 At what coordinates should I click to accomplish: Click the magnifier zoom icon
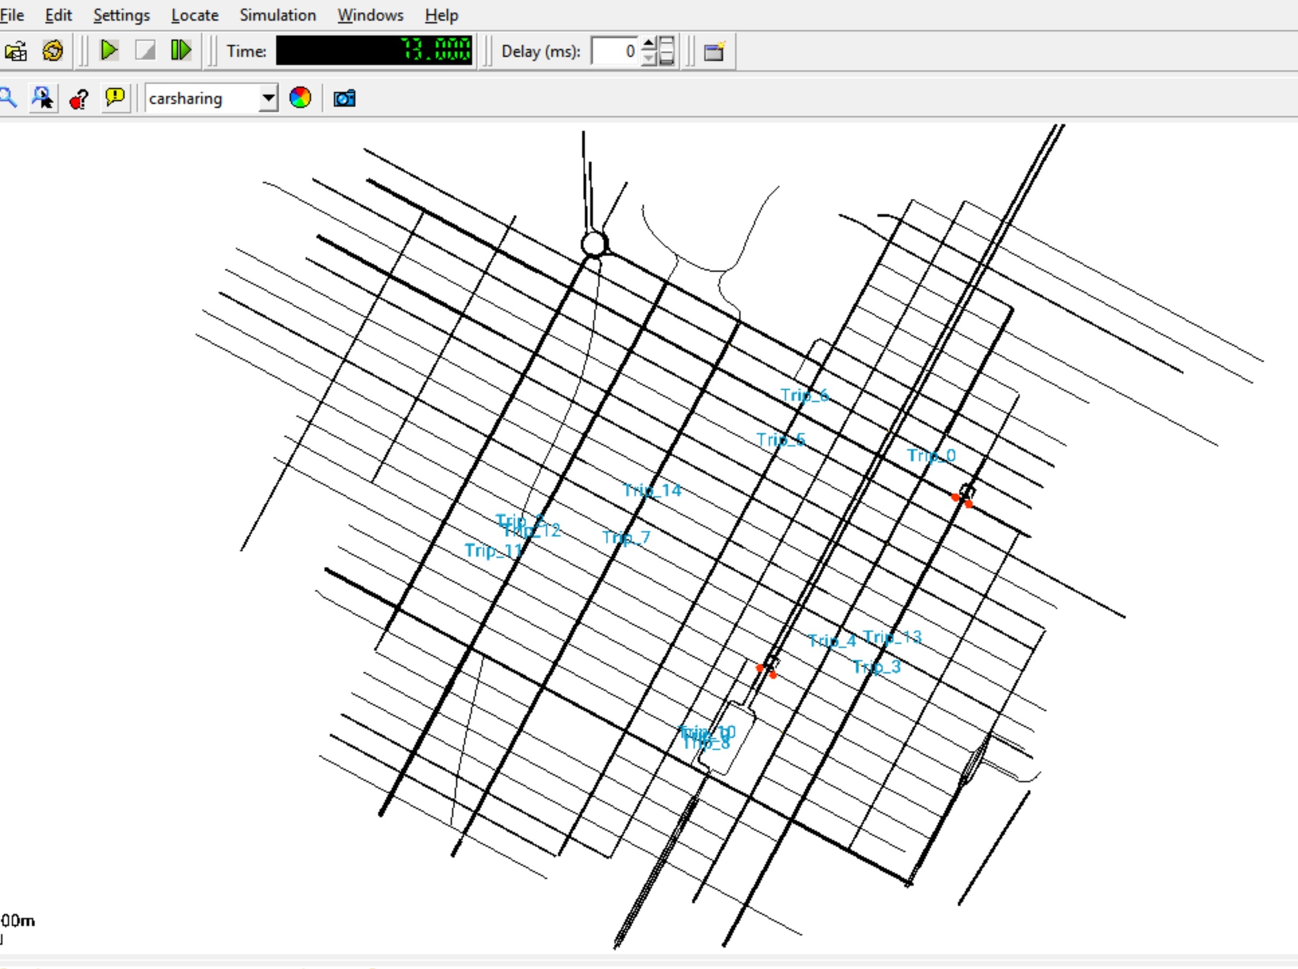coord(8,98)
